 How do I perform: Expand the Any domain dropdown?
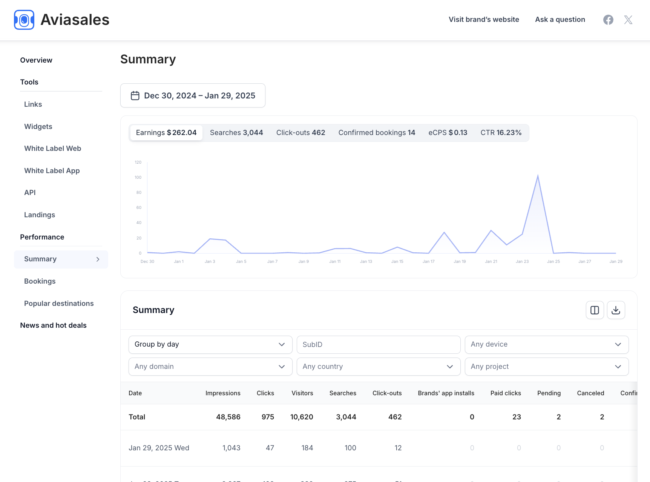click(x=210, y=367)
